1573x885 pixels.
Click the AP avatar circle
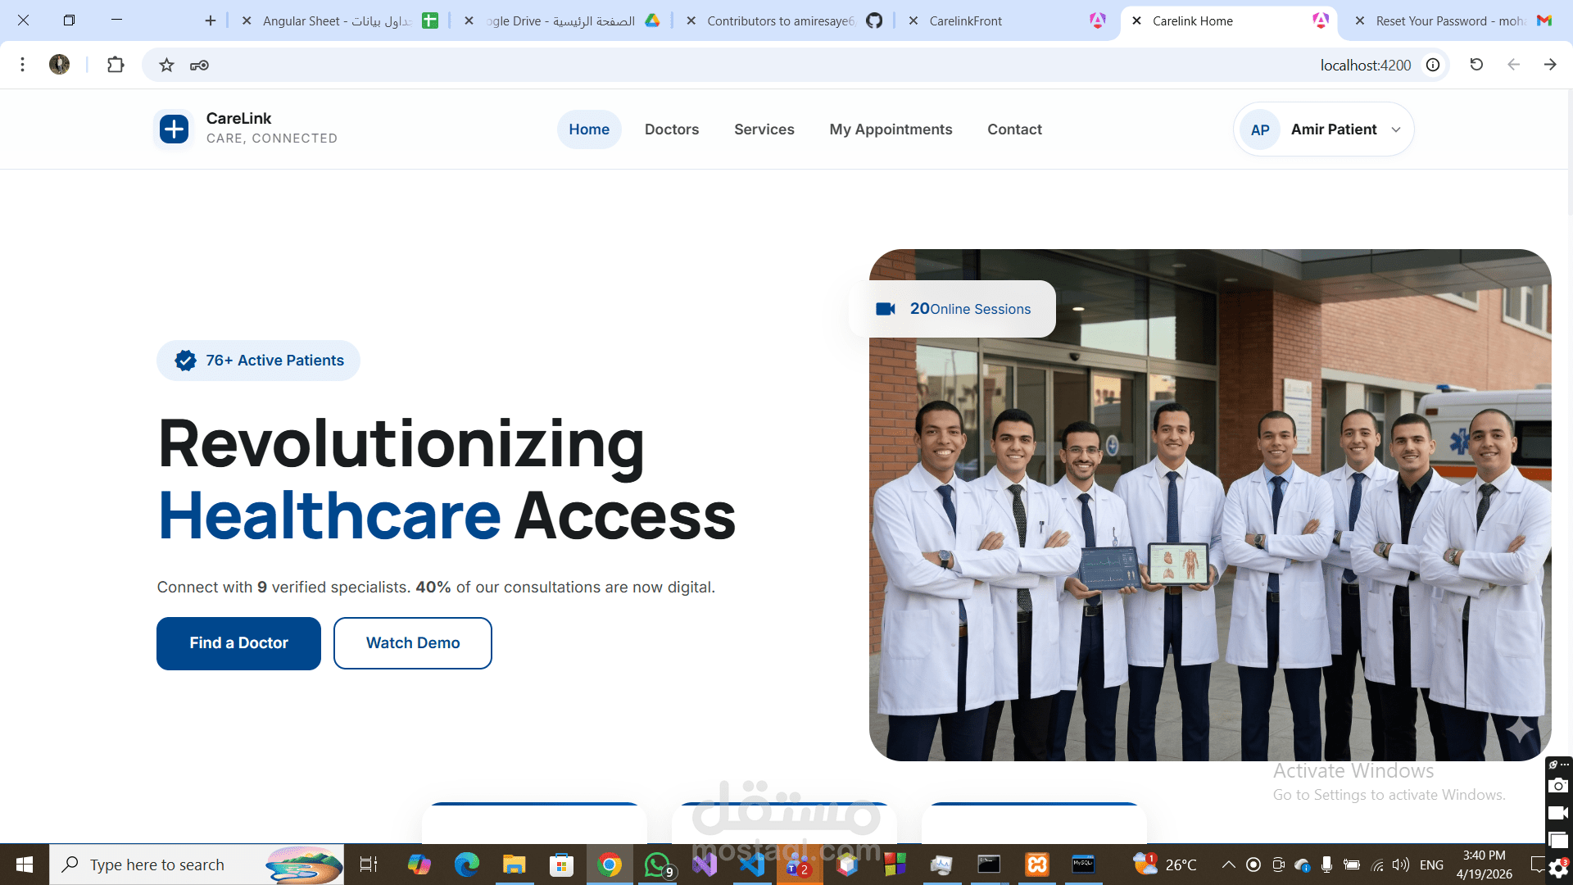point(1260,129)
